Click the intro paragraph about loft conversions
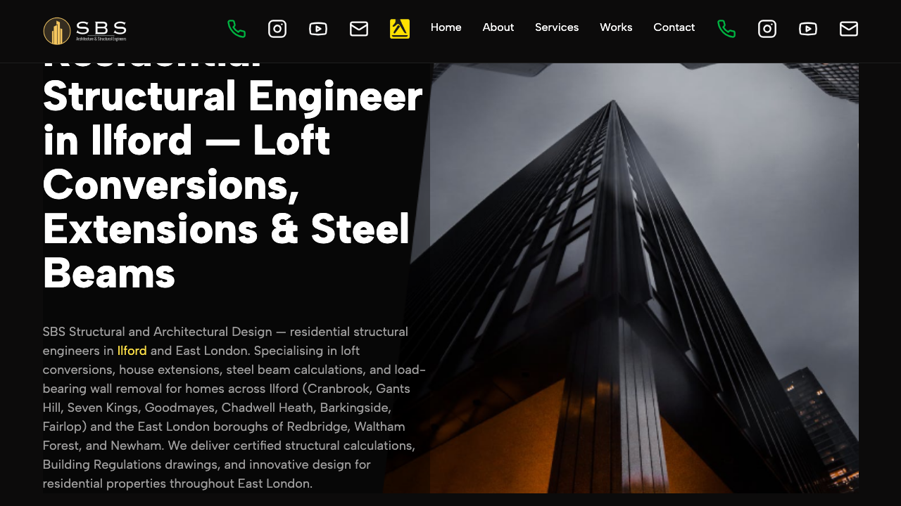This screenshot has height=506, width=901. click(232, 408)
